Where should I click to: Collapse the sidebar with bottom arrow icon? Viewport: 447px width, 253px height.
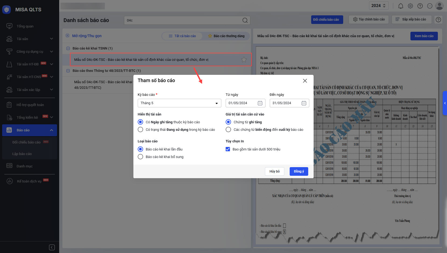pyautogui.click(x=52, y=247)
